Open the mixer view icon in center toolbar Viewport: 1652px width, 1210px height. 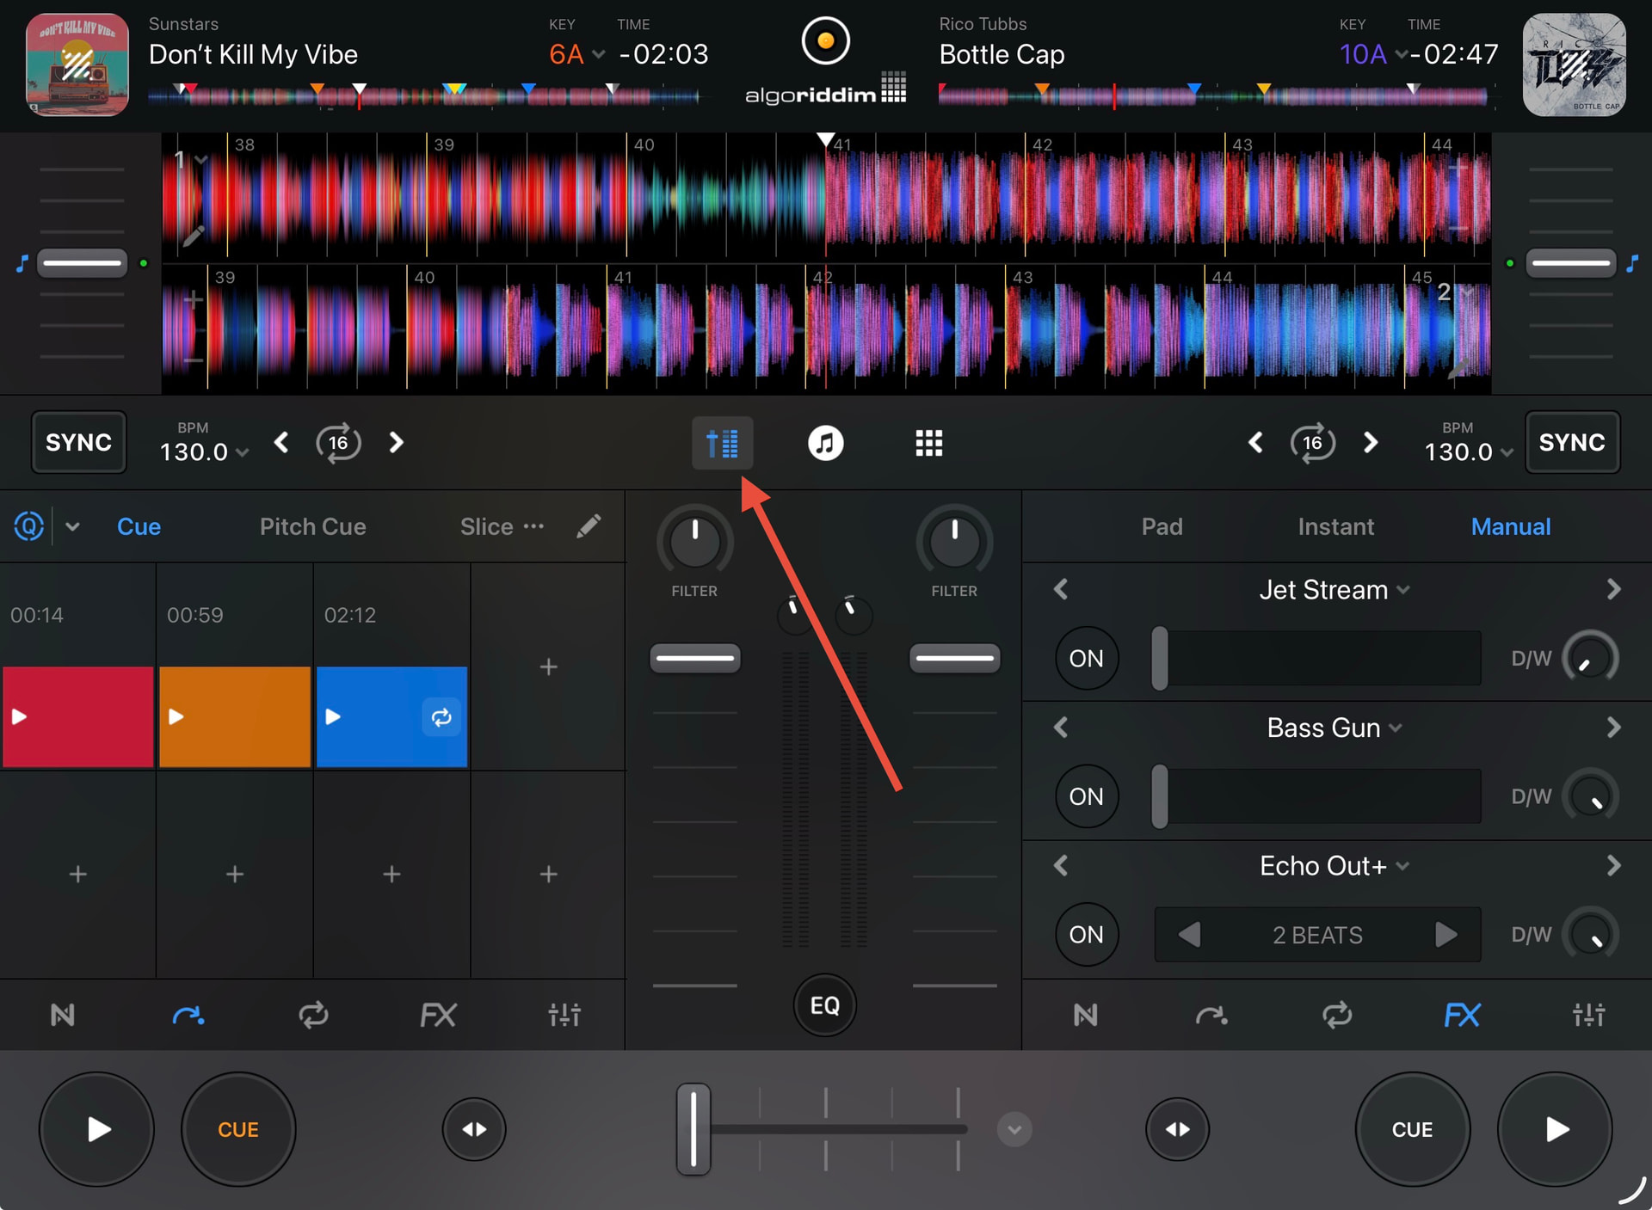pyautogui.click(x=722, y=443)
